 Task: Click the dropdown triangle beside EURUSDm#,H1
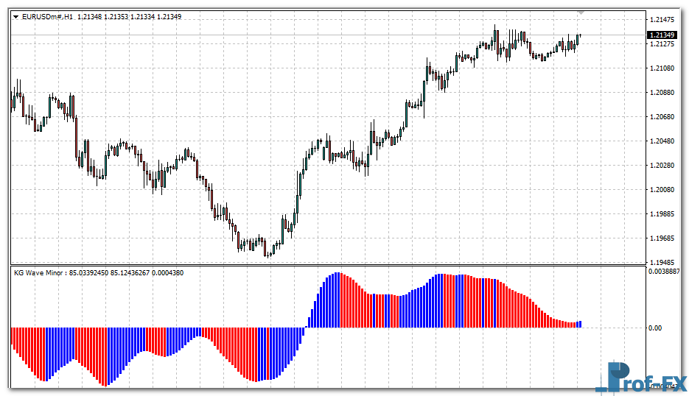(15, 16)
